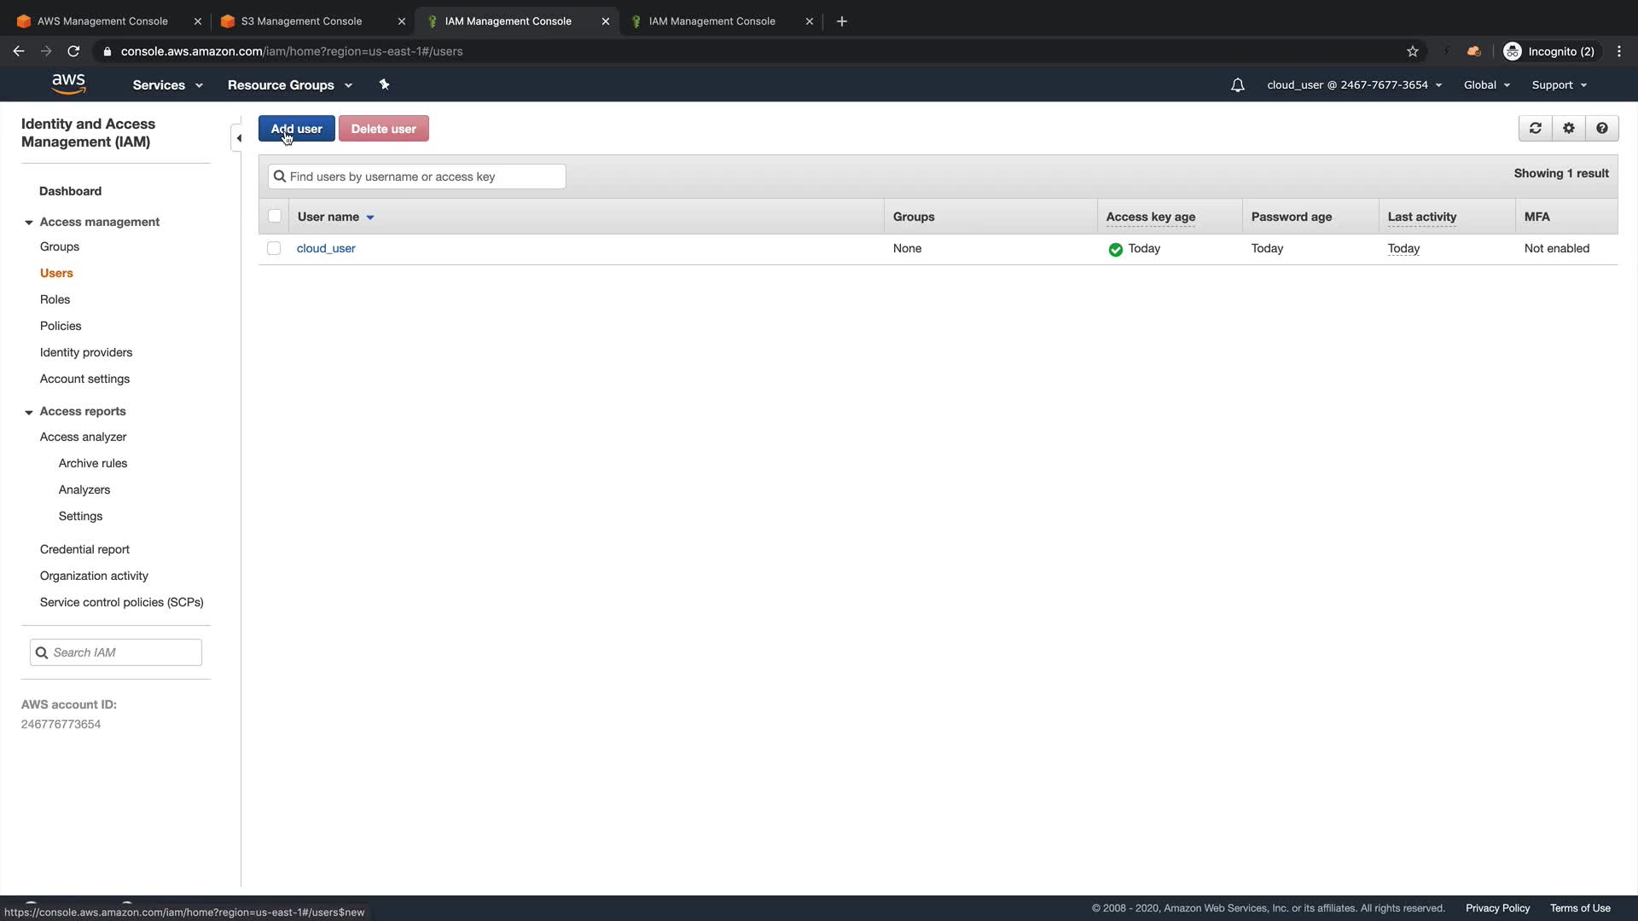Open table settings gear icon
Screen dimensions: 1638x921
1568,128
